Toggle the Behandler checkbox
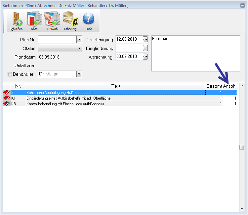 (10, 74)
